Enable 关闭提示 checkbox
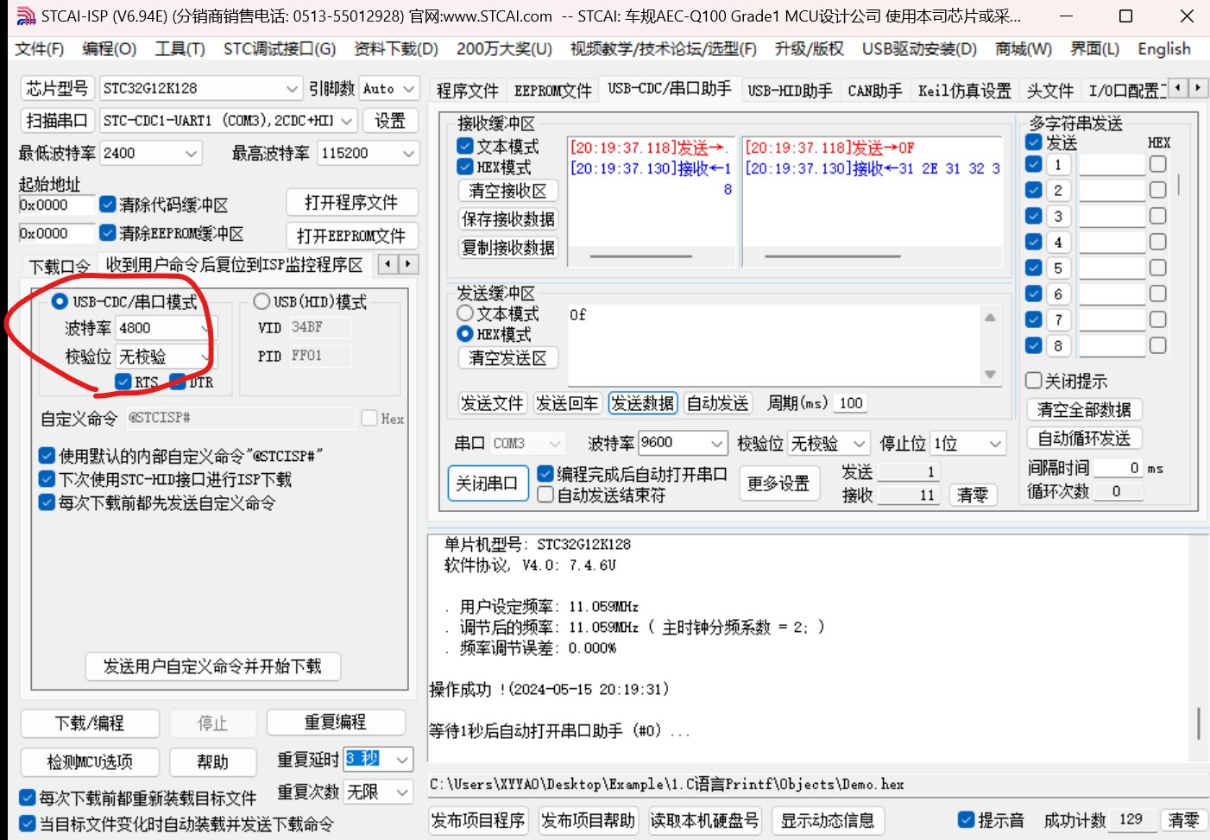This screenshot has height=840, width=1210. coord(1034,381)
